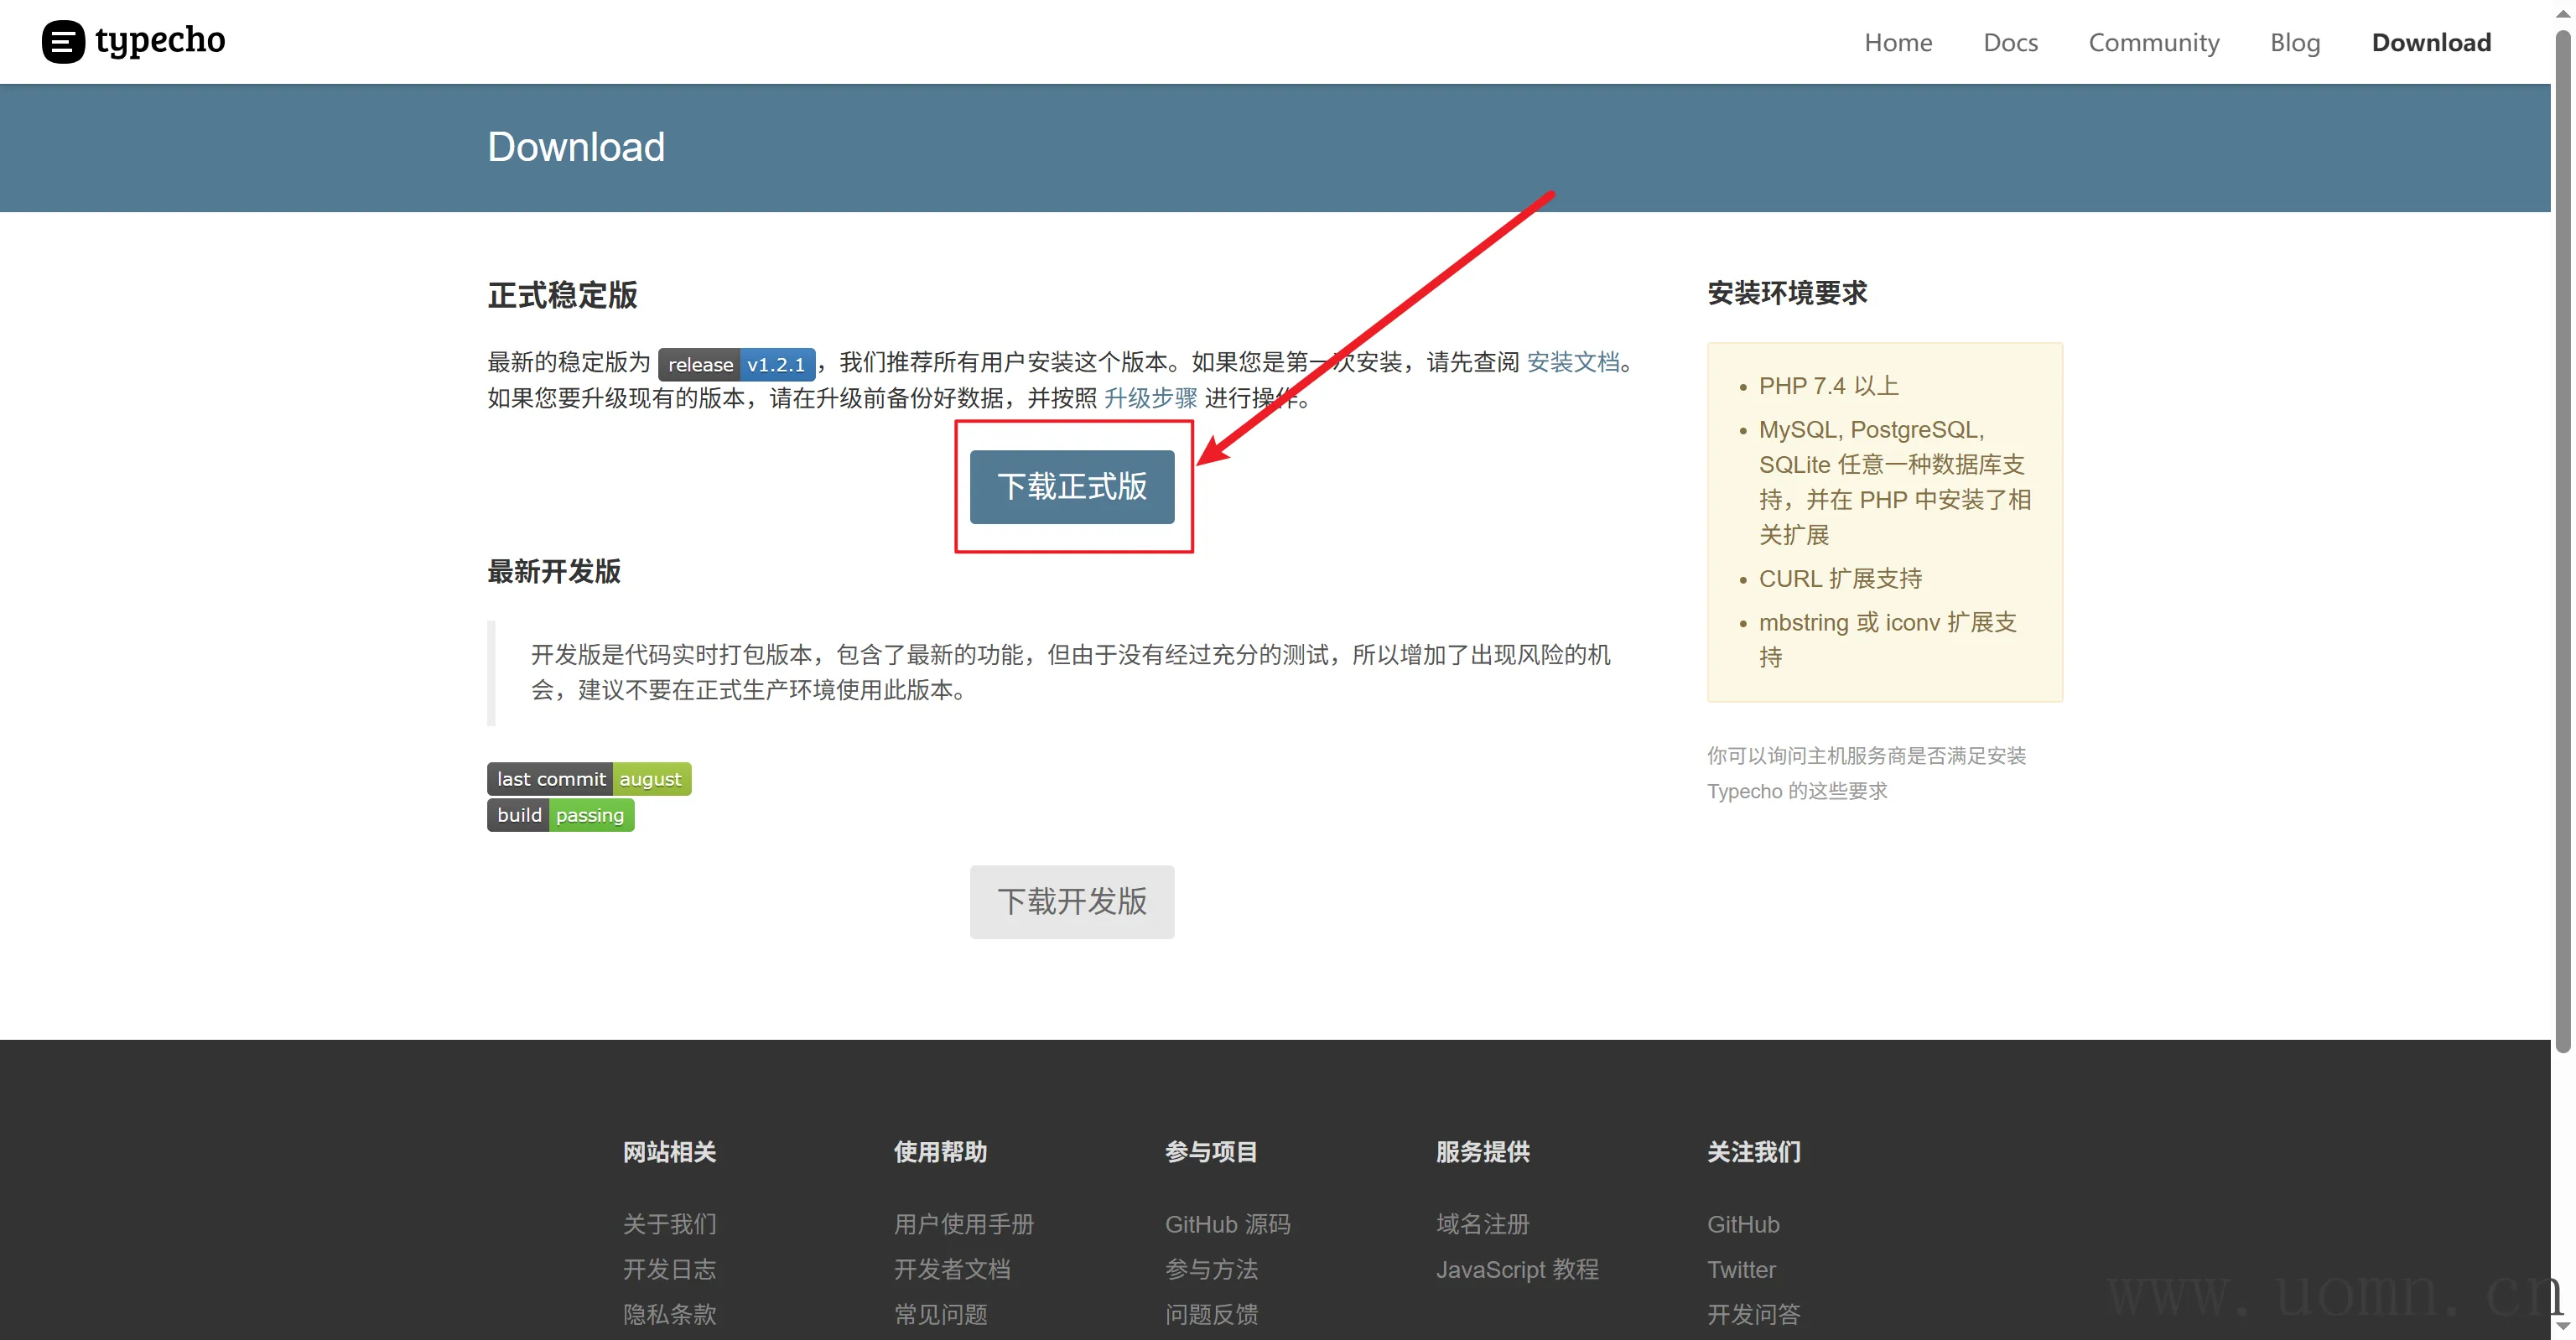Click the typecho logo icon

click(x=63, y=42)
